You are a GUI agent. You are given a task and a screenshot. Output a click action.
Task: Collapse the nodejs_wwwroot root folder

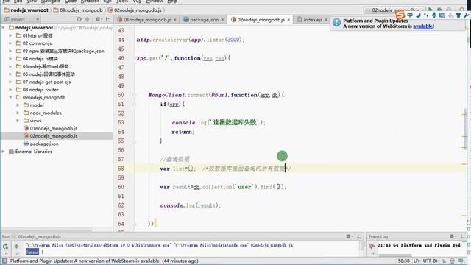click(x=3, y=28)
